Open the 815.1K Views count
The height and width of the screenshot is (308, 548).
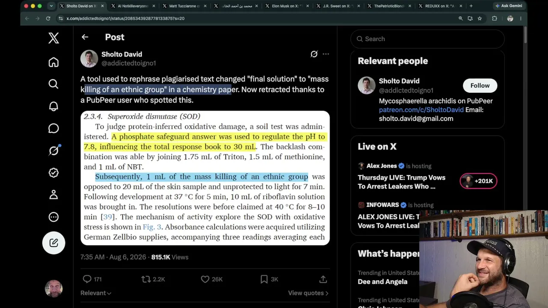[170, 257]
